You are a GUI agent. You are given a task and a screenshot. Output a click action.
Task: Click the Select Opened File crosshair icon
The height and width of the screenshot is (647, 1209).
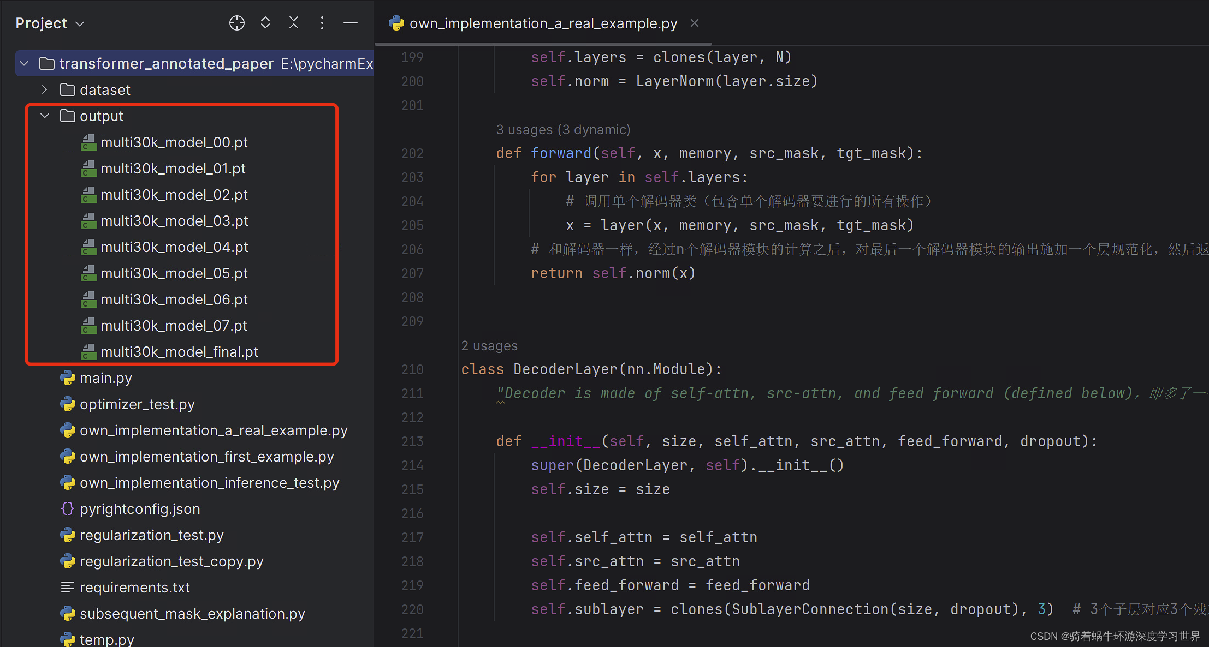(236, 23)
